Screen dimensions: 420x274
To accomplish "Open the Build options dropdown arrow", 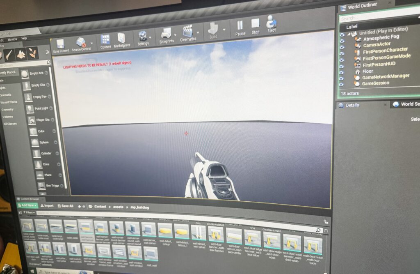I will pos(224,30).
